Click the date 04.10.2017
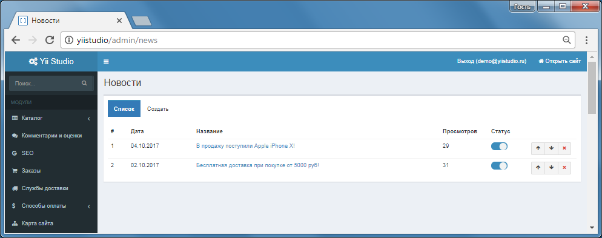This screenshot has width=602, height=238. pos(145,146)
